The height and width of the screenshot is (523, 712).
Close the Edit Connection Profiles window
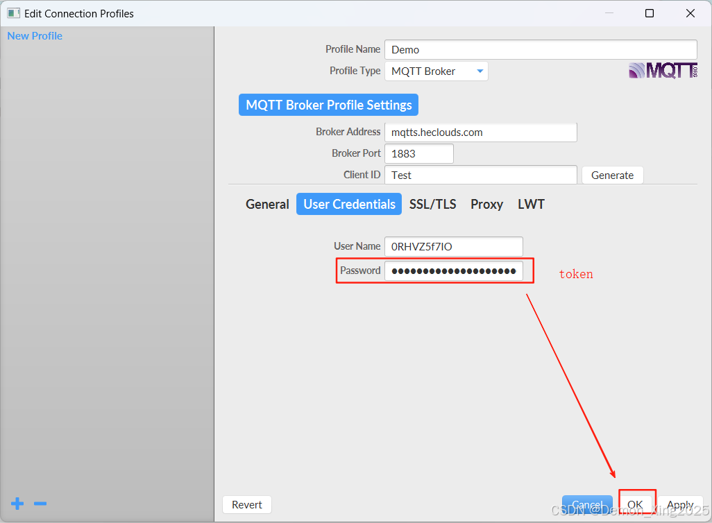point(690,13)
